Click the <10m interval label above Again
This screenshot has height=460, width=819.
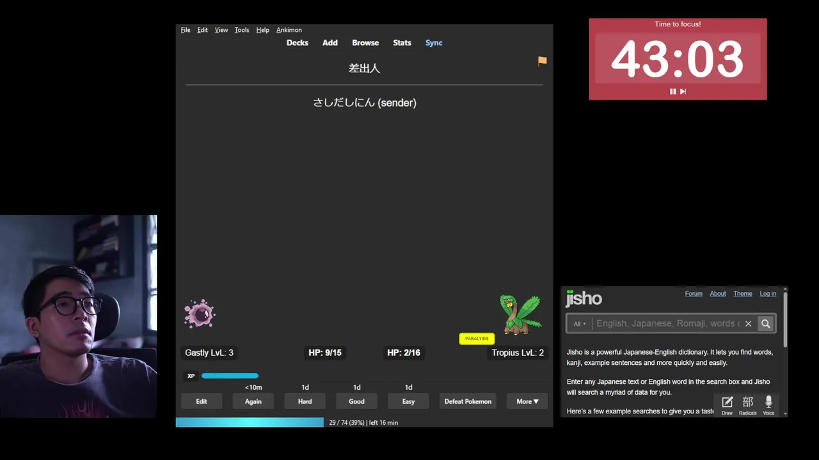click(253, 388)
